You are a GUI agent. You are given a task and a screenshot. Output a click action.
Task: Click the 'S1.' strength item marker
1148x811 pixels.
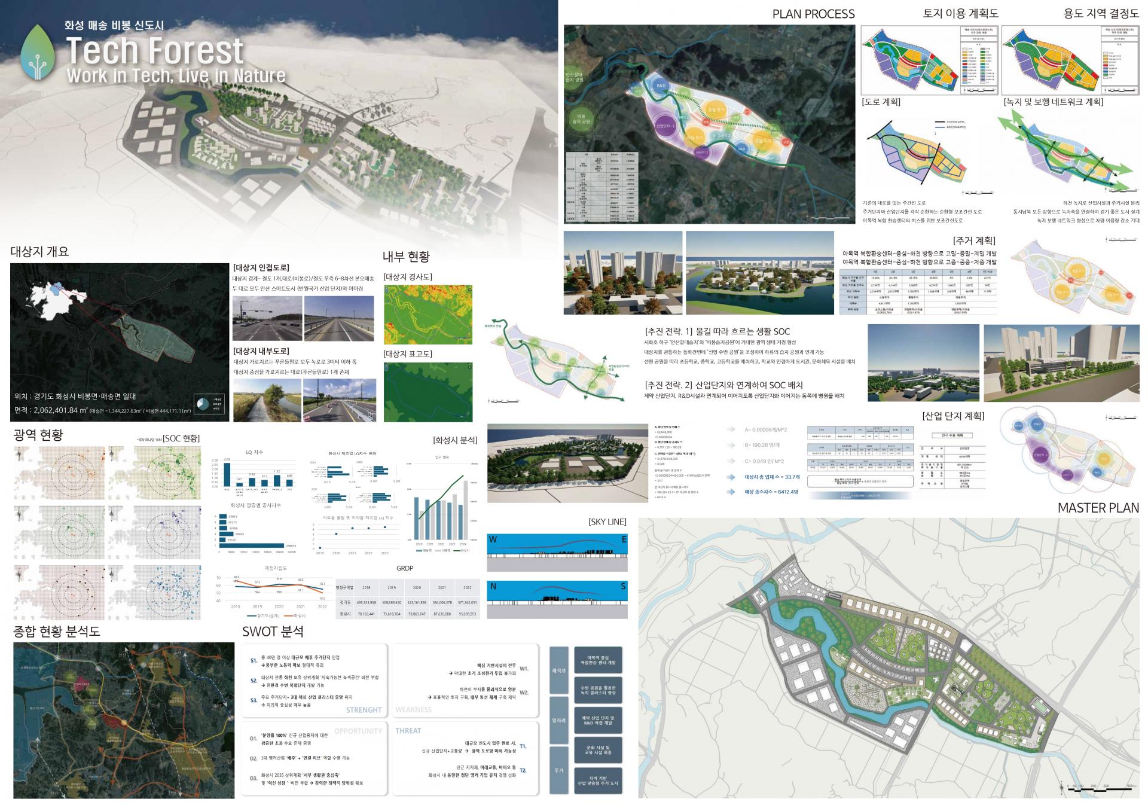coord(254,661)
